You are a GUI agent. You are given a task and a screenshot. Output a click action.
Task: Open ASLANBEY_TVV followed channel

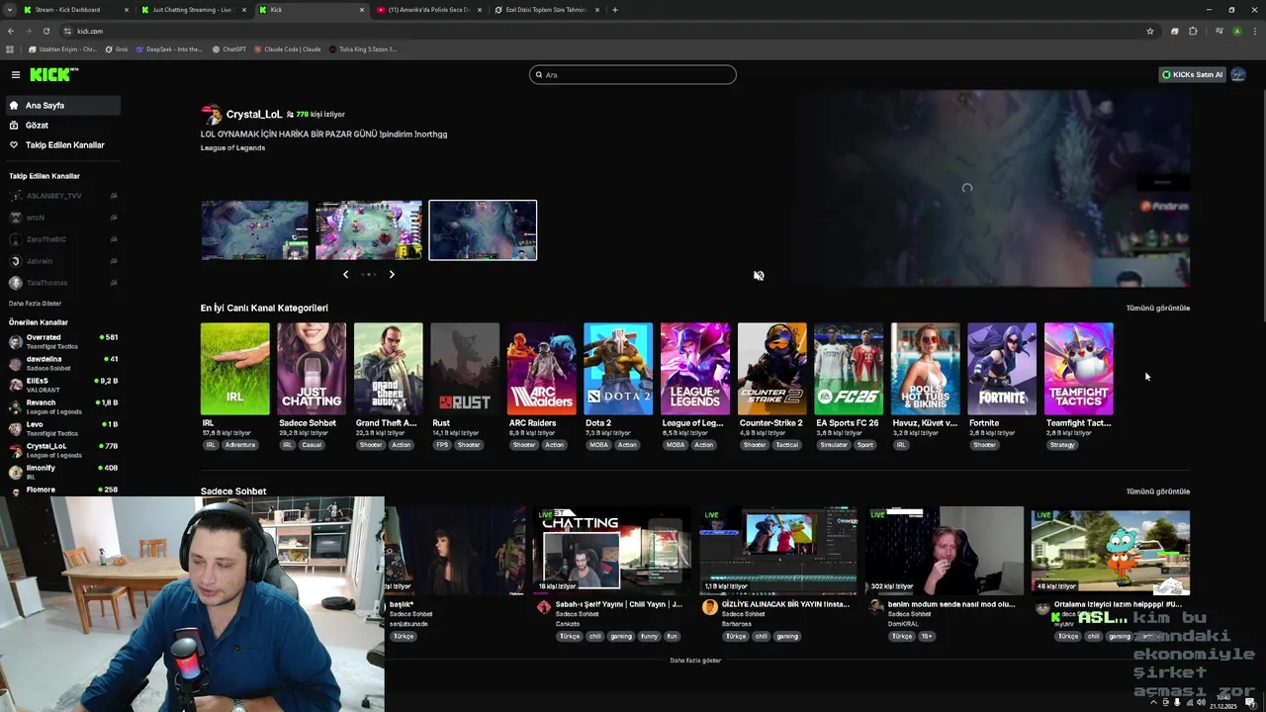point(61,196)
